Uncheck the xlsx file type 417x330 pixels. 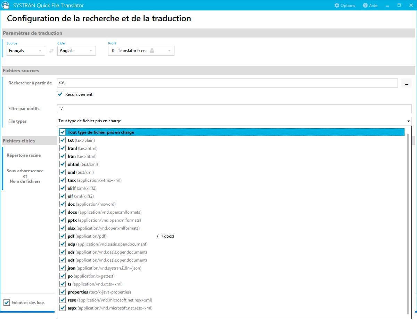click(63, 228)
